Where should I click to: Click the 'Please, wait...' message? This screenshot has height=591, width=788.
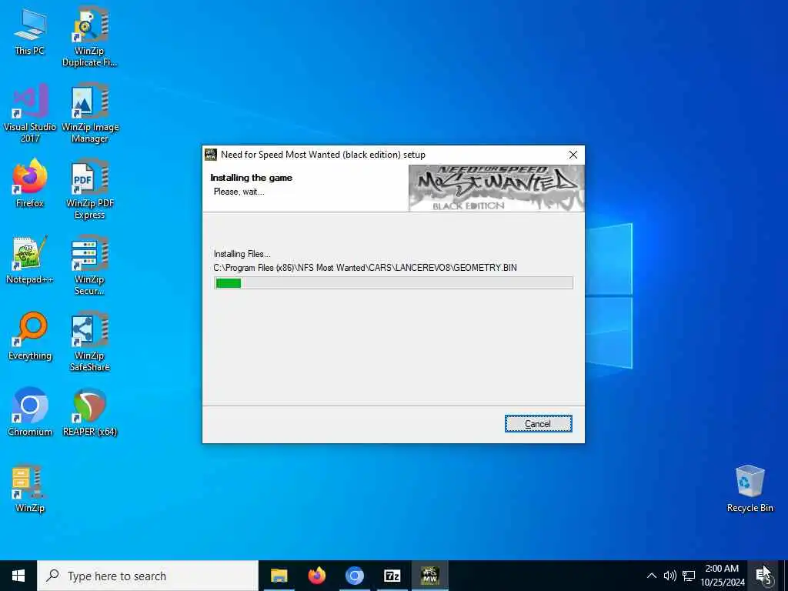coord(239,192)
